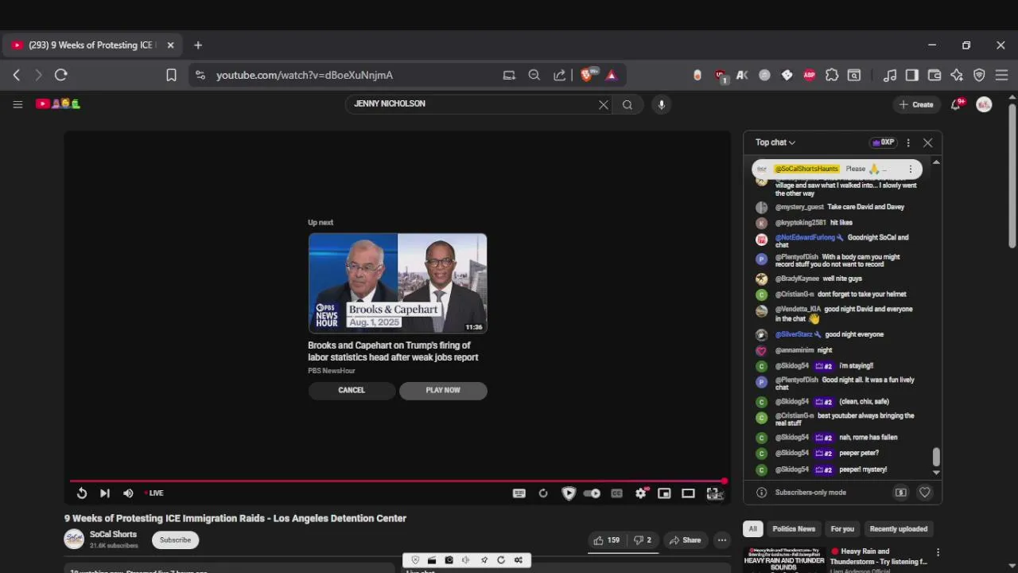This screenshot has width=1018, height=573.
Task: Enable miniplayer mode
Action: tap(664, 493)
